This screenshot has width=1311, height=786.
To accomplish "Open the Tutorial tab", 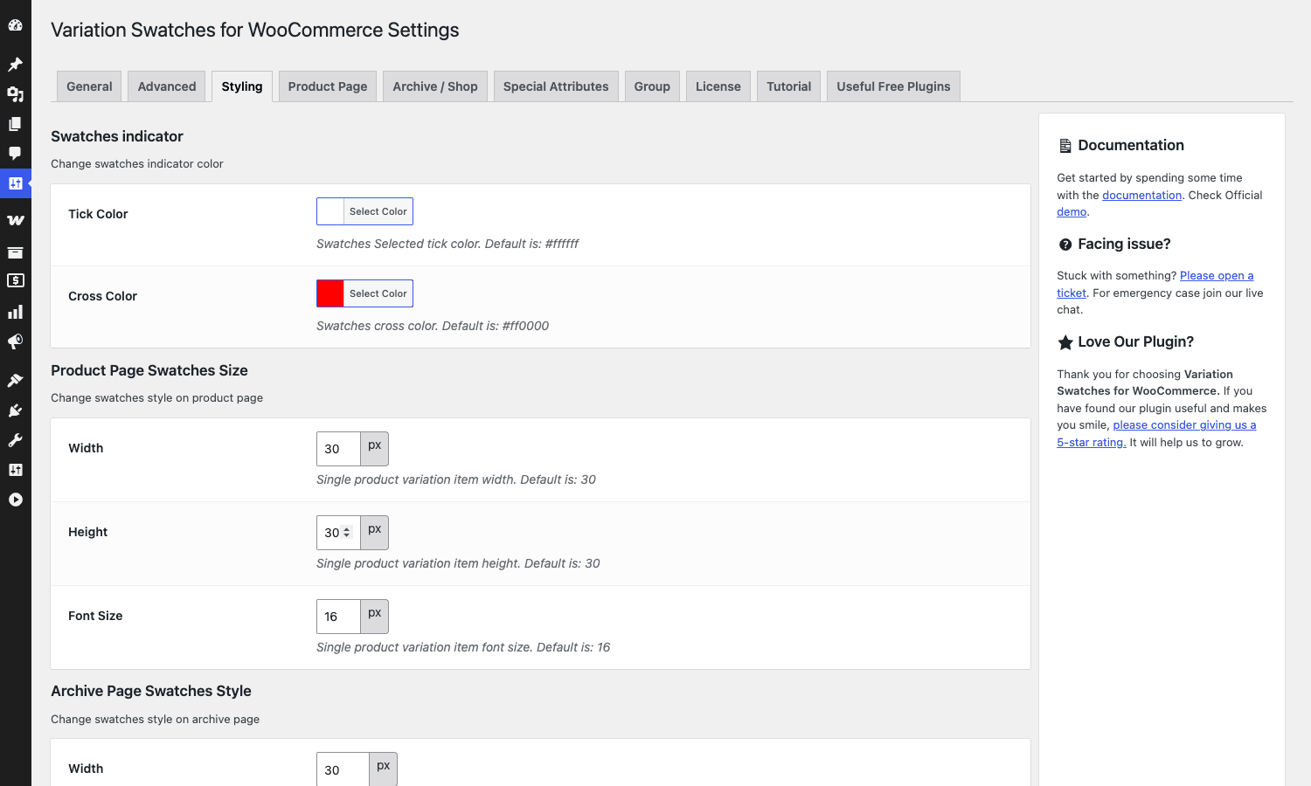I will point(789,86).
